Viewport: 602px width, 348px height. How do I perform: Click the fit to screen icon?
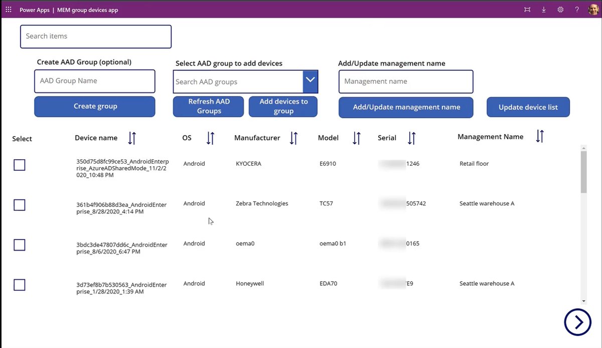tap(527, 10)
